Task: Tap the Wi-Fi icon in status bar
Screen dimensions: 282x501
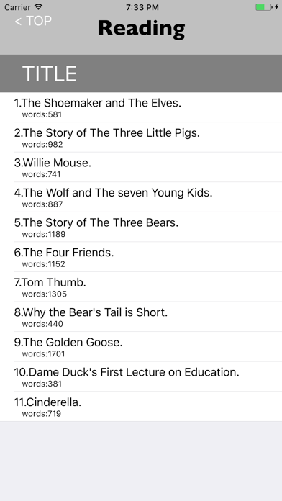Action: click(x=39, y=6)
